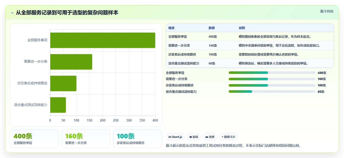Viewport: 344px width, 158px height.
Task: Click the 维度 column header
Action: (x=171, y=28)
